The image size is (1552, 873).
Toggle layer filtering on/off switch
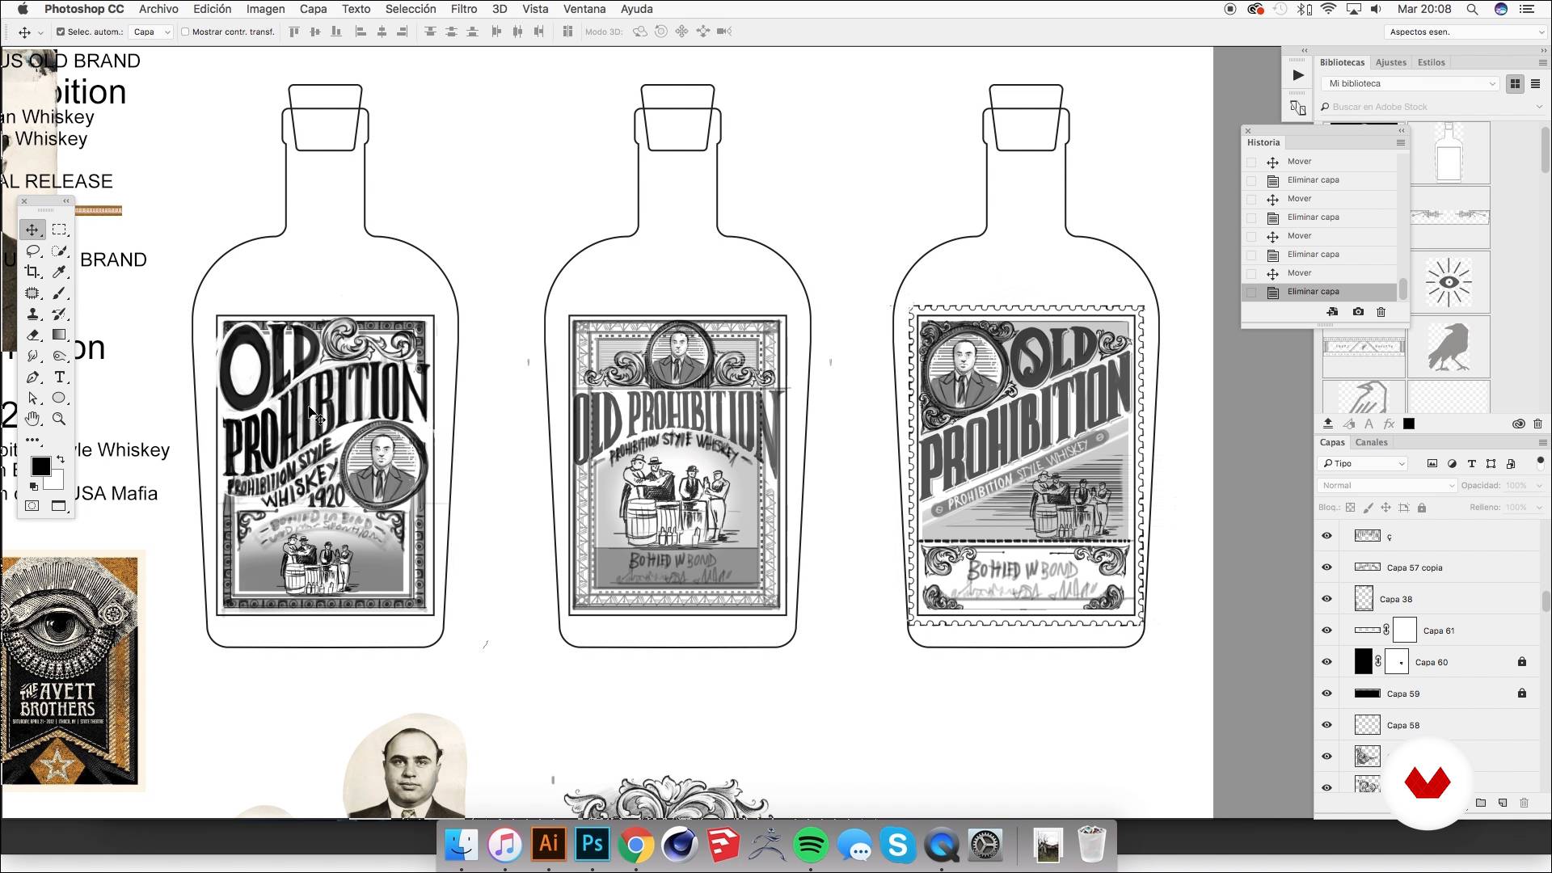pyautogui.click(x=1540, y=462)
